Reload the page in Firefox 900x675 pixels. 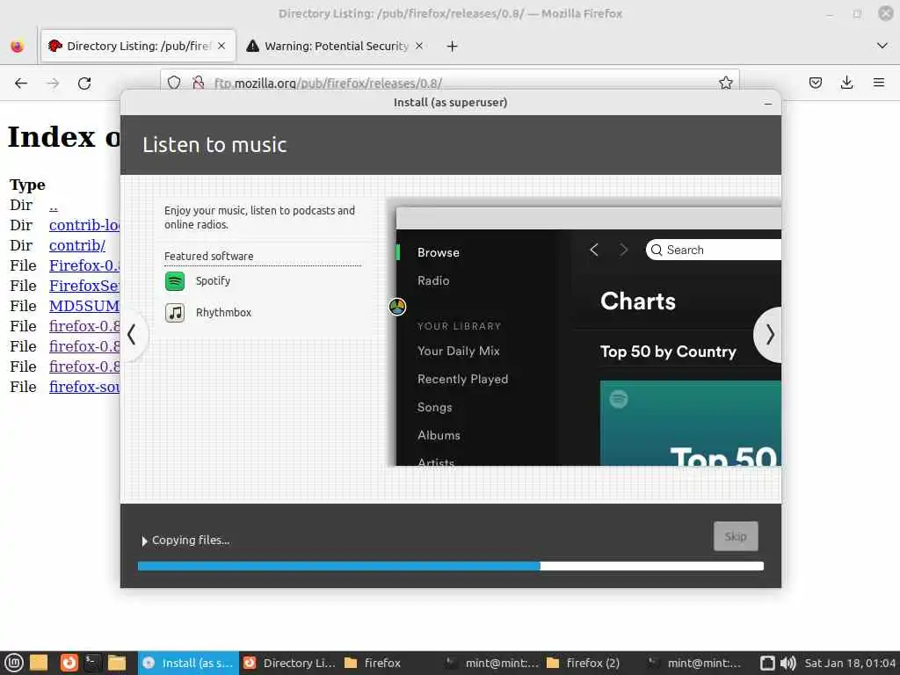pyautogui.click(x=84, y=83)
